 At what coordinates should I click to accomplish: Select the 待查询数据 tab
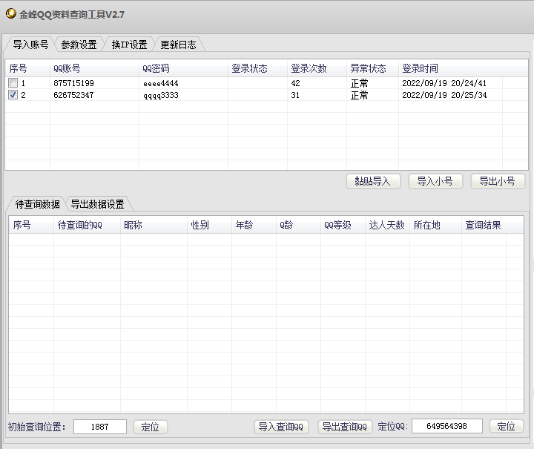click(x=38, y=204)
